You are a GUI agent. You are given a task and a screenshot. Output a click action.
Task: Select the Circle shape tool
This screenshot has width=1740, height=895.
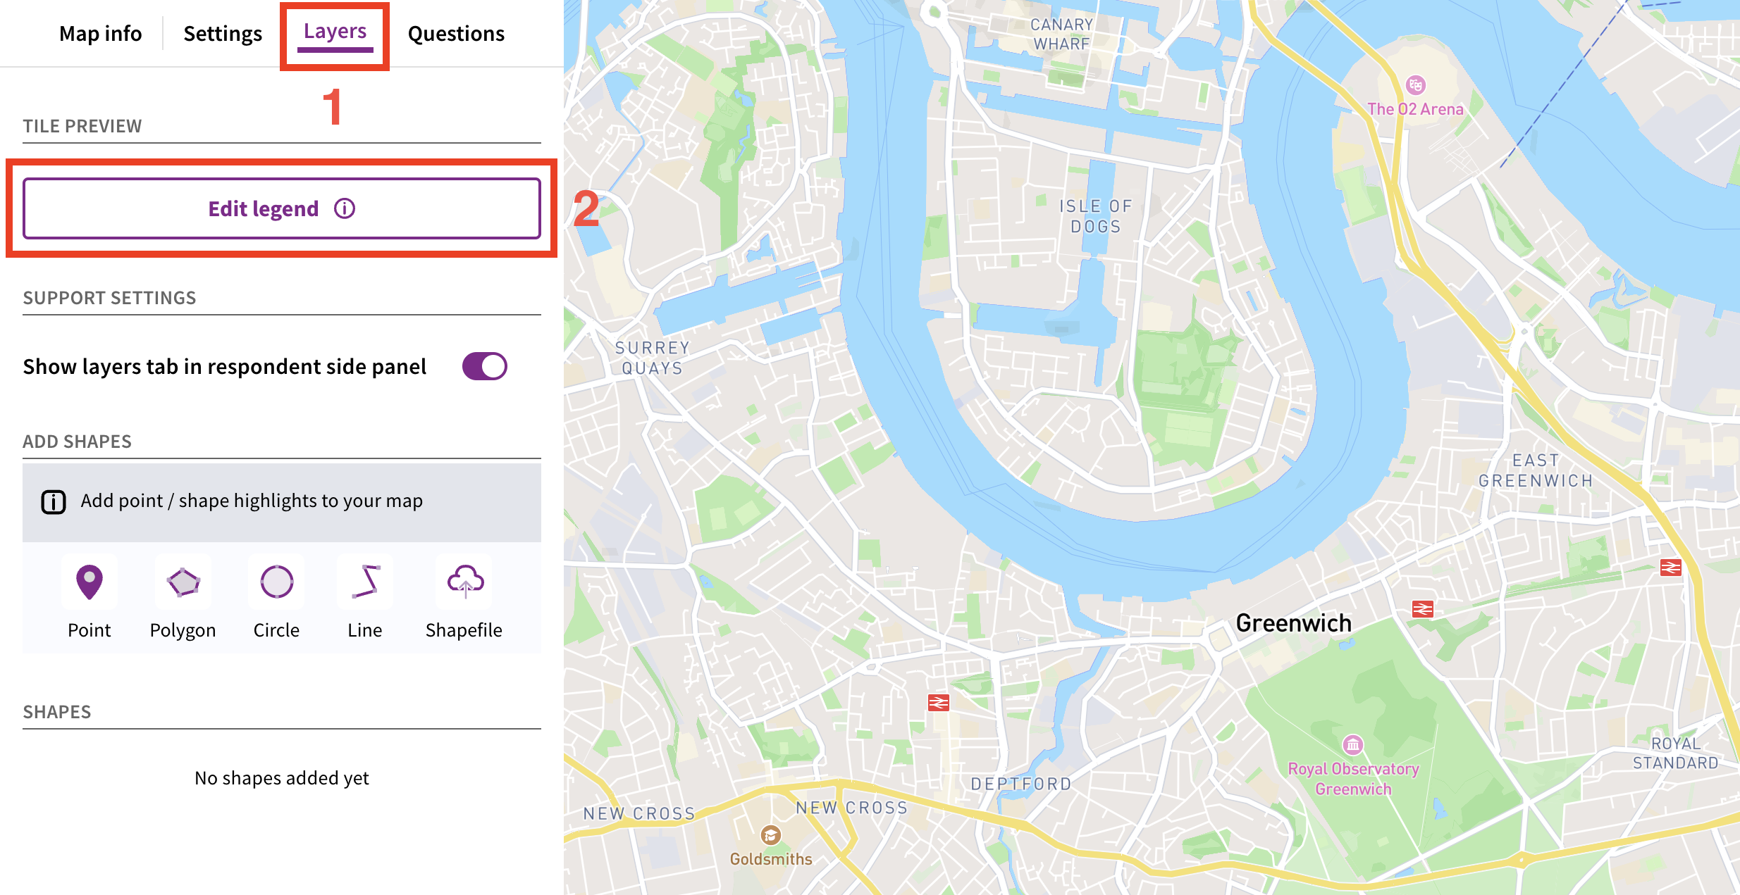coord(276,582)
